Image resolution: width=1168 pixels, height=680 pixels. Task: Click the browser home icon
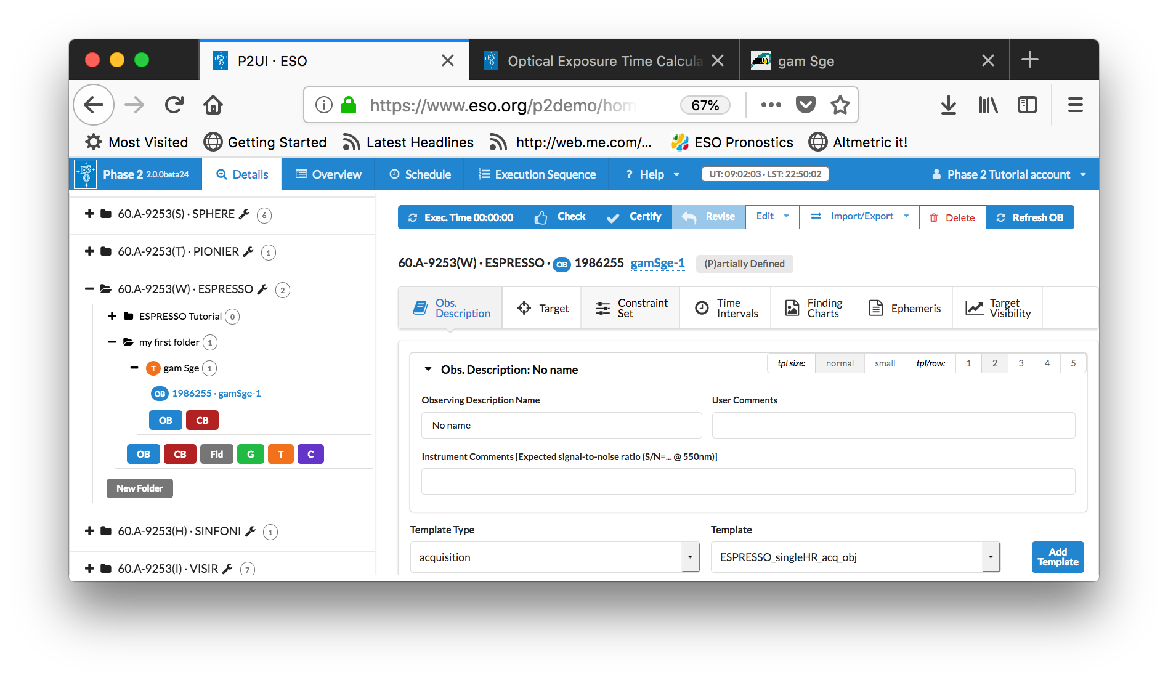pos(213,105)
